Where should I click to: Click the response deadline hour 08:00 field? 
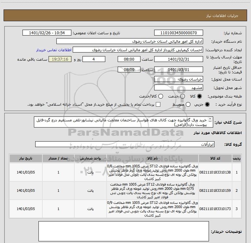129,59
